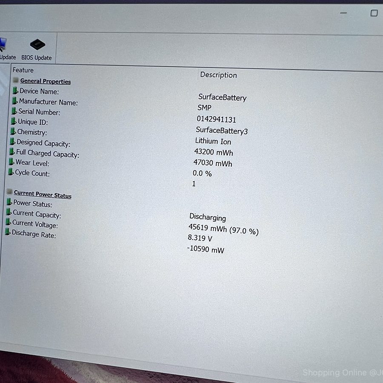Click the Lithium Ion value
The width and height of the screenshot is (383, 383).
click(x=213, y=141)
